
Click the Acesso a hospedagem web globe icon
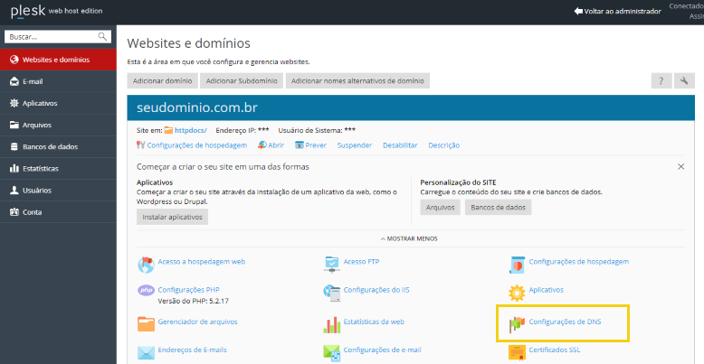146,265
